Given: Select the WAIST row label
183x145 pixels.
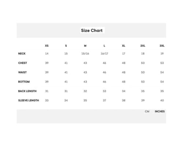Looking at the screenshot, I should coord(22,72).
